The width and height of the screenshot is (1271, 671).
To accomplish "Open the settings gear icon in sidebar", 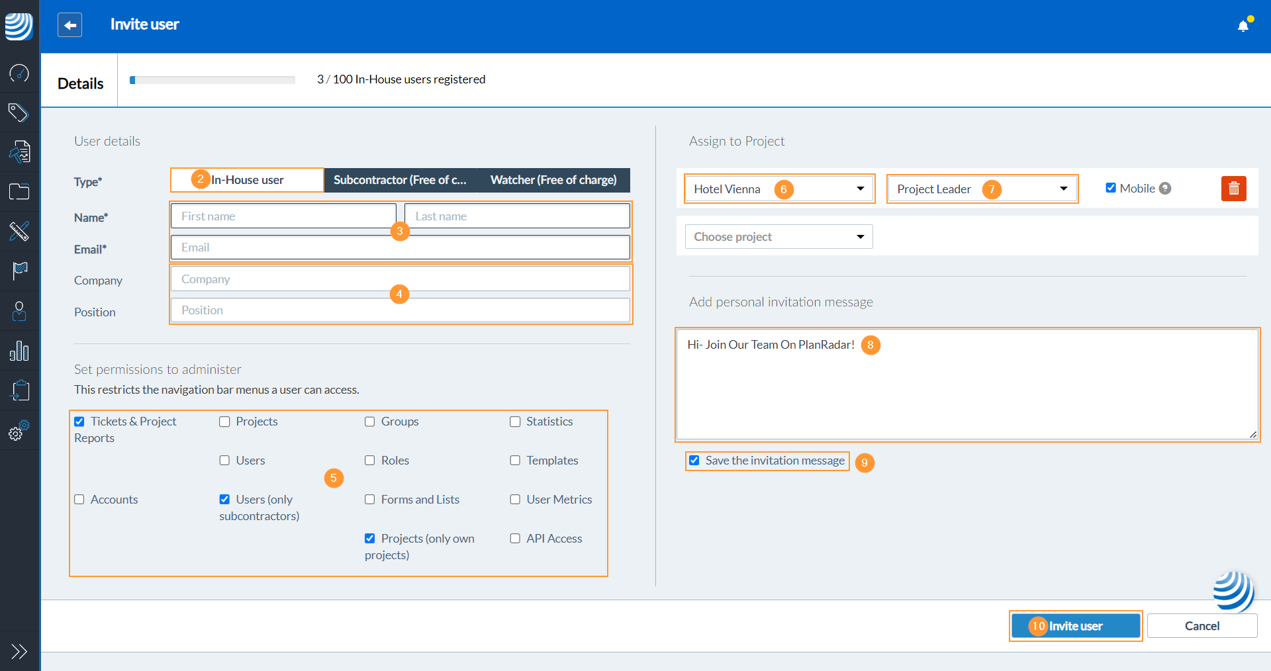I will coord(19,431).
